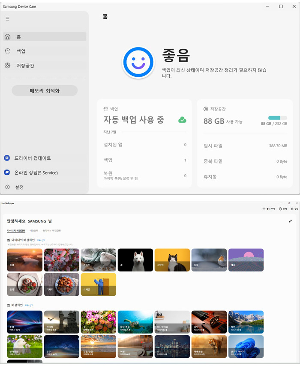This screenshot has width=300, height=366.
Task: Open 설정 at the bottom of the Device Care sidebar
Action: 45,187
